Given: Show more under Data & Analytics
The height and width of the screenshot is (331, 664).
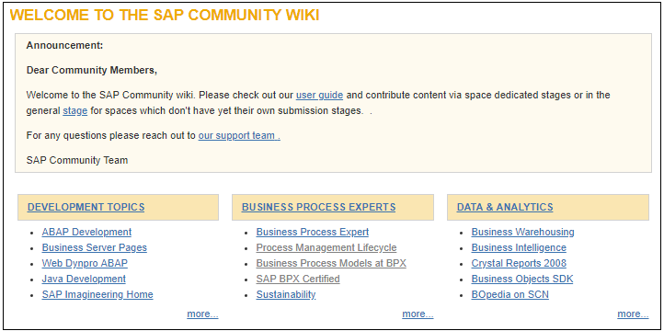Looking at the screenshot, I should [x=633, y=314].
